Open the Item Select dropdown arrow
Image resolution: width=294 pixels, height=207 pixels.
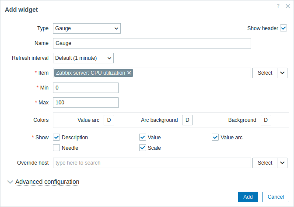click(x=282, y=73)
